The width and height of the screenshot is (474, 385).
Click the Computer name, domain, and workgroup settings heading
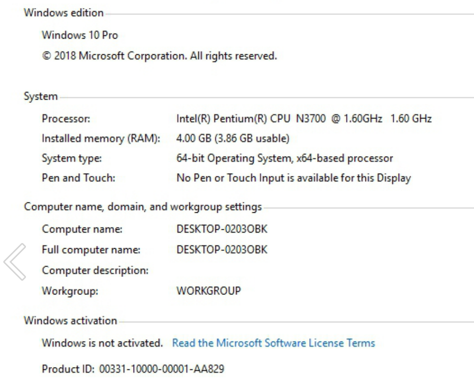click(143, 207)
